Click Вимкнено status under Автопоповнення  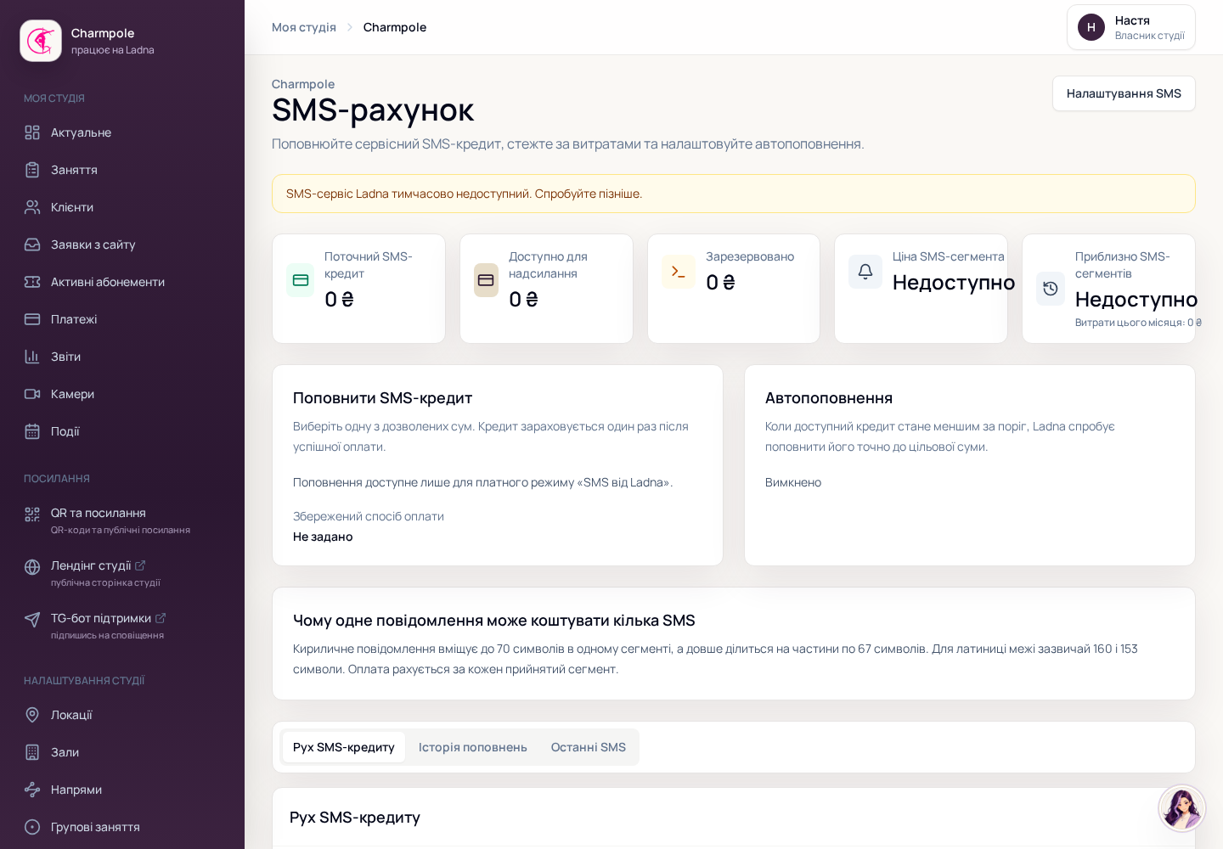[793, 482]
